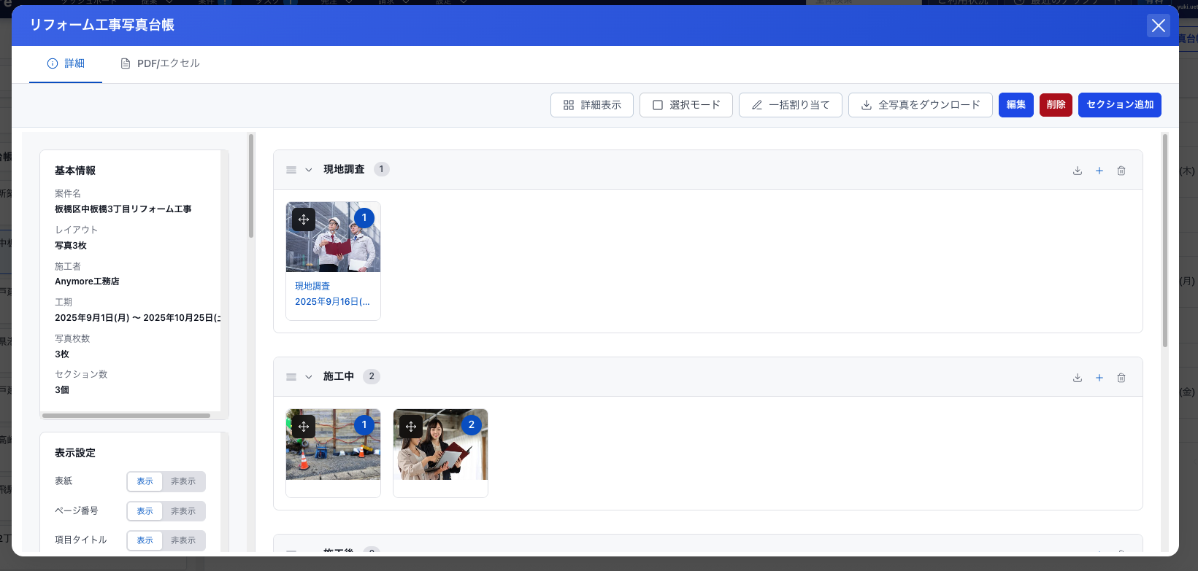Click the sections list vertical scrollbar
This screenshot has height=571, width=1198.
pyautogui.click(x=1165, y=241)
